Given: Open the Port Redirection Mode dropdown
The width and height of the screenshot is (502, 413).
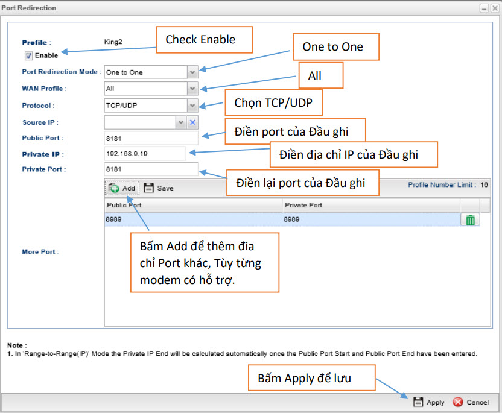Looking at the screenshot, I should [192, 72].
